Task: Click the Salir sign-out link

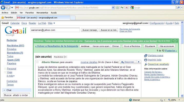Action: click(x=177, y=23)
